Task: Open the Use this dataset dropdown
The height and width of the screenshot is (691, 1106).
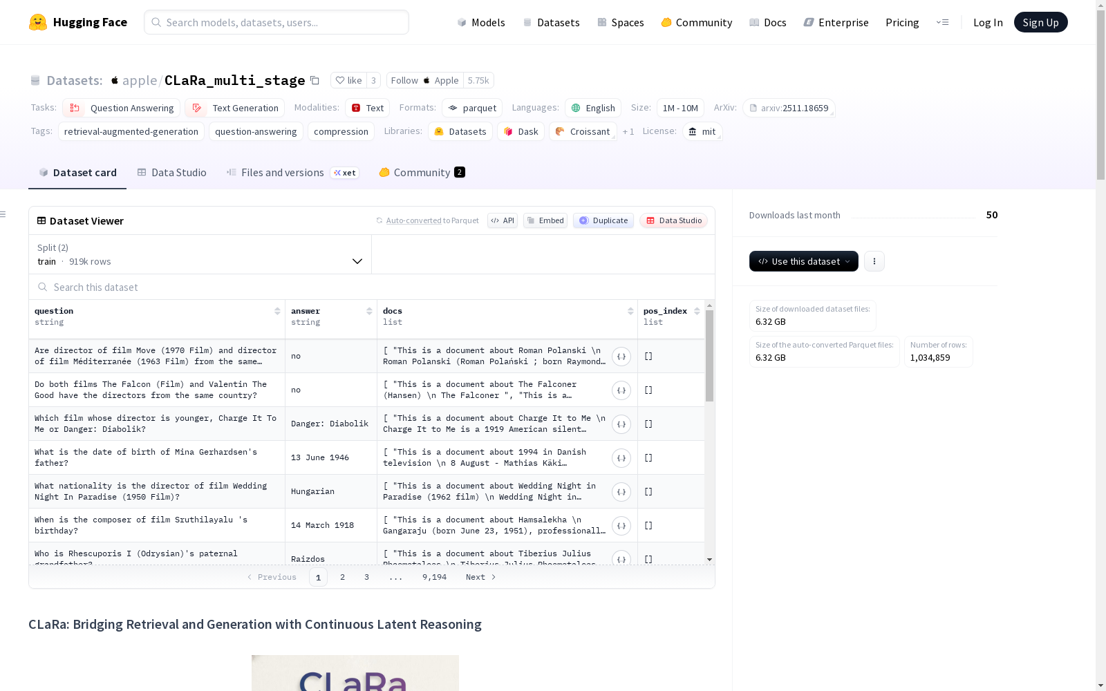Action: [x=804, y=261]
